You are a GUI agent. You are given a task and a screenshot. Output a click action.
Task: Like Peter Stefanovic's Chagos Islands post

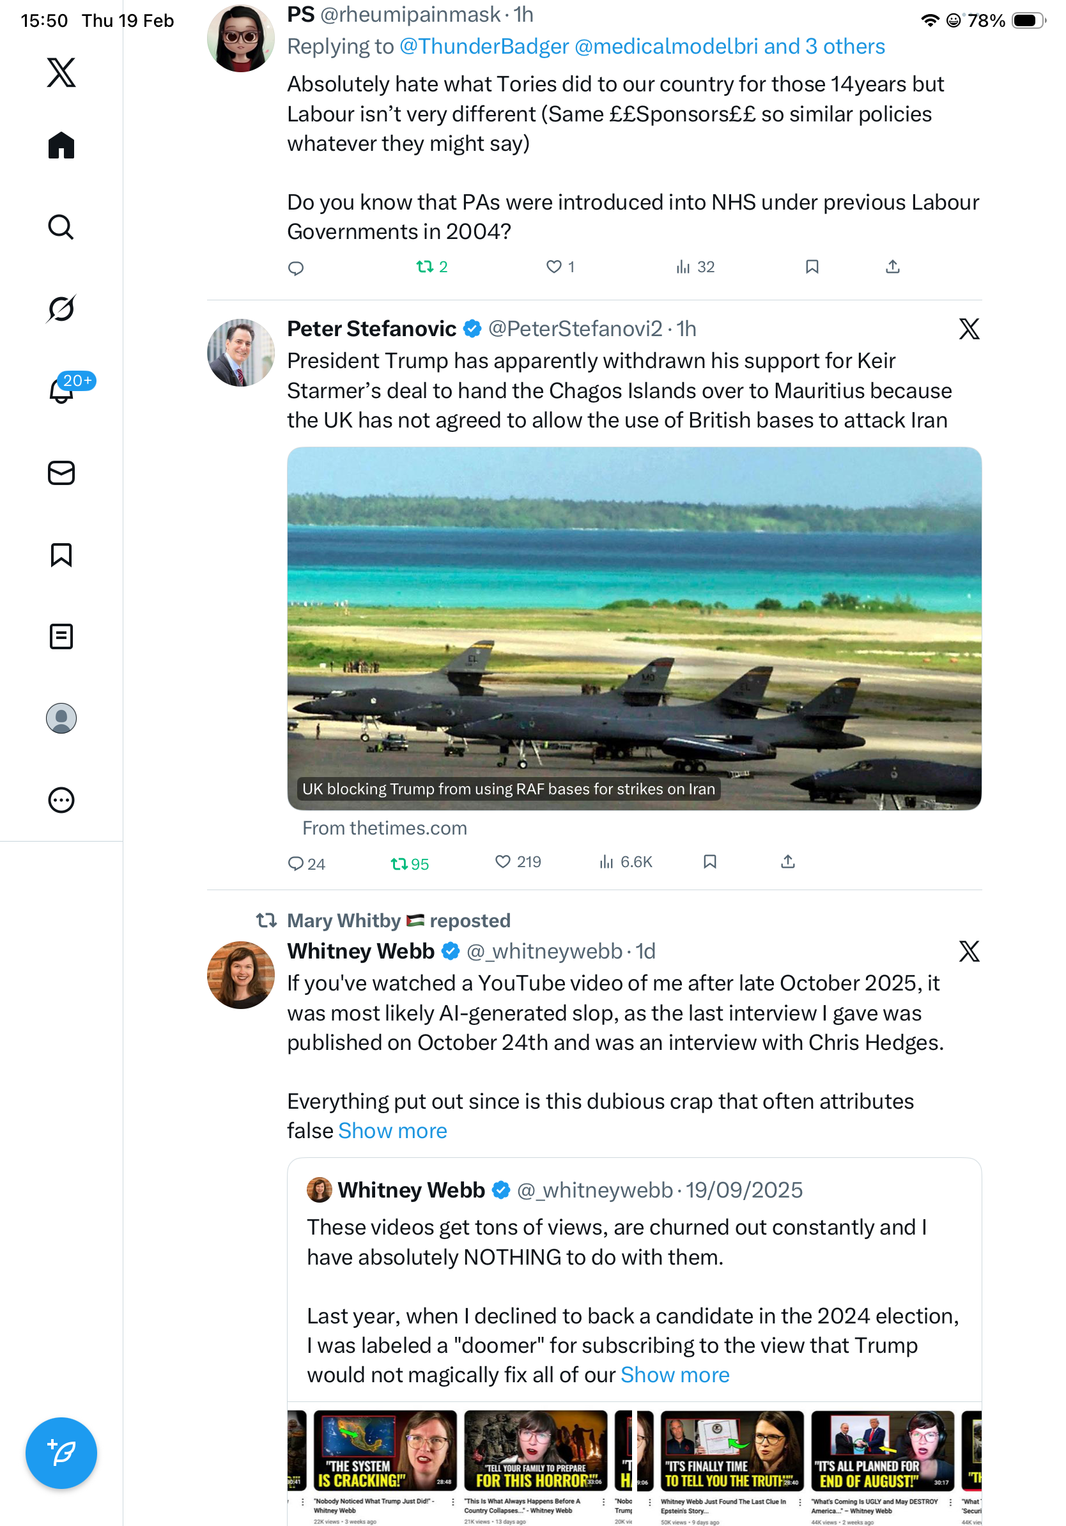pos(503,862)
